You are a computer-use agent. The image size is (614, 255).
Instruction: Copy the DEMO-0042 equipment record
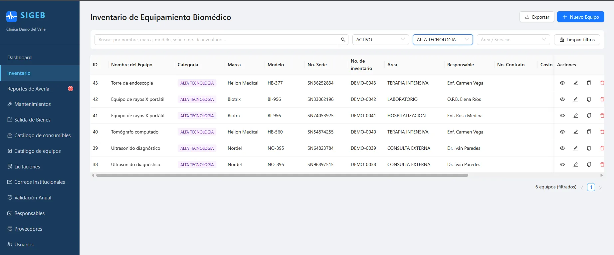click(x=589, y=99)
